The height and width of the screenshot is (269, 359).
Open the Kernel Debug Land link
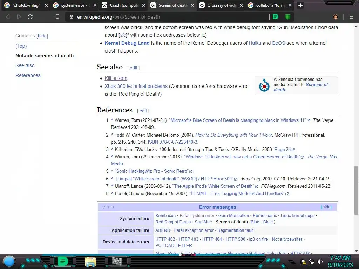click(127, 43)
